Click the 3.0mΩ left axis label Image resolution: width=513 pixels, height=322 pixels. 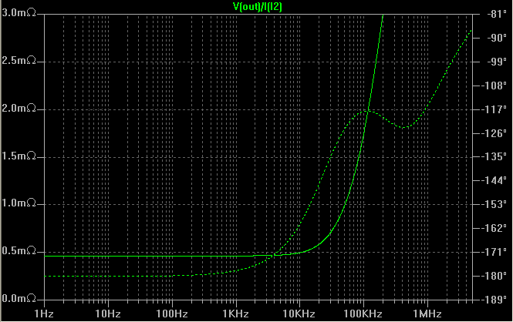tap(19, 13)
